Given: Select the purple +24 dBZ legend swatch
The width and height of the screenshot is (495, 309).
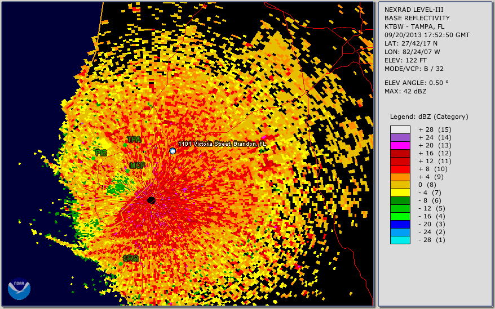Looking at the screenshot, I should pyautogui.click(x=400, y=137).
